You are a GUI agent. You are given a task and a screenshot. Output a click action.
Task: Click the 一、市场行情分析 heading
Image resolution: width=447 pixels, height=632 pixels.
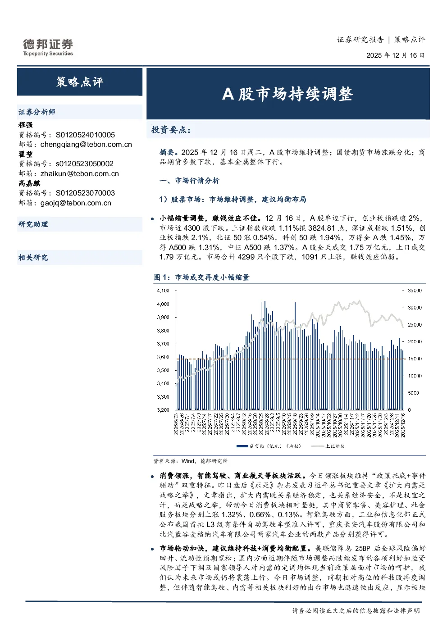tap(189, 181)
